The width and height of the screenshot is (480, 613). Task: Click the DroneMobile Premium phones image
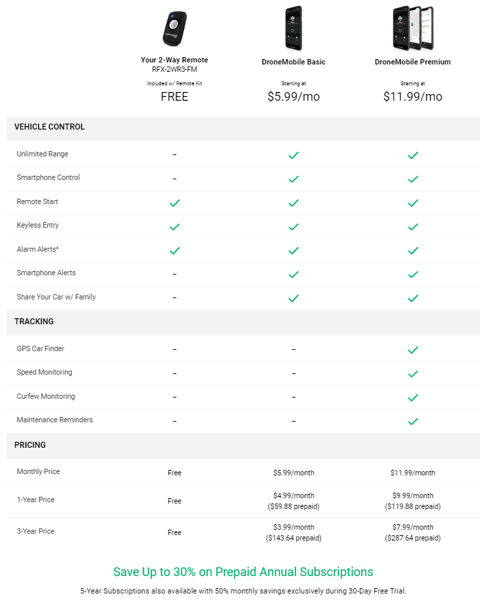(x=413, y=28)
